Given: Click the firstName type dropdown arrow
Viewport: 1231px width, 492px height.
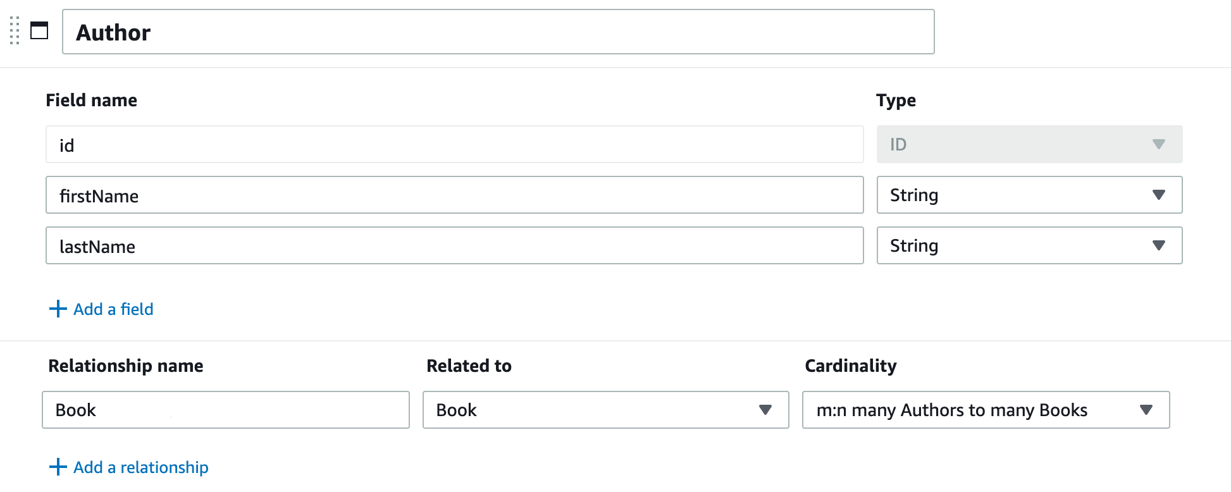Looking at the screenshot, I should coord(1158,195).
